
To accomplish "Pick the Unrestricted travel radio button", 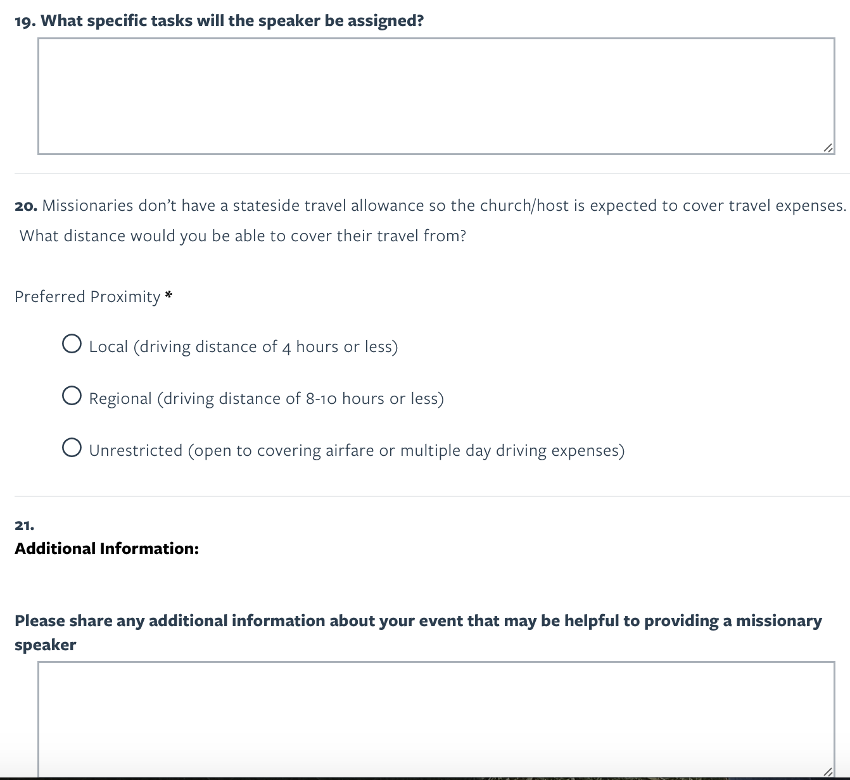I will click(72, 448).
